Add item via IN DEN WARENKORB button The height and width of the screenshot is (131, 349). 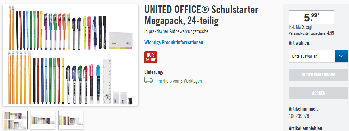[318, 75]
